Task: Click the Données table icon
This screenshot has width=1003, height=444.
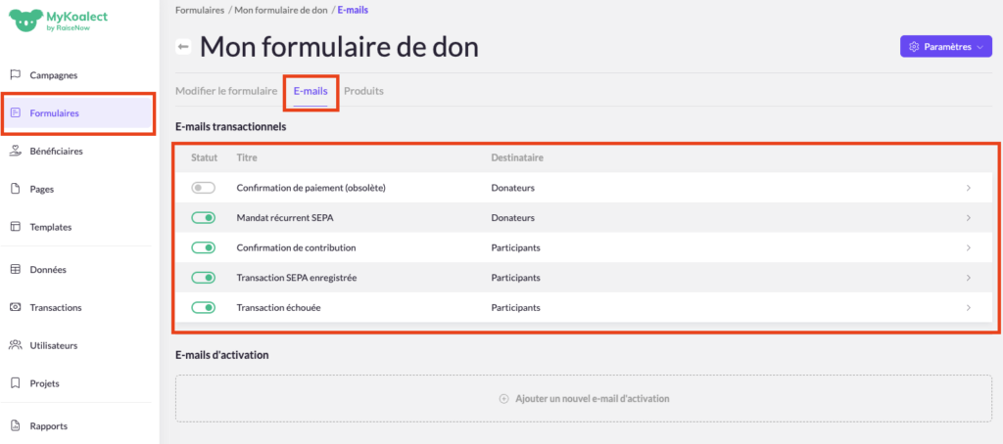Action: [x=15, y=270]
